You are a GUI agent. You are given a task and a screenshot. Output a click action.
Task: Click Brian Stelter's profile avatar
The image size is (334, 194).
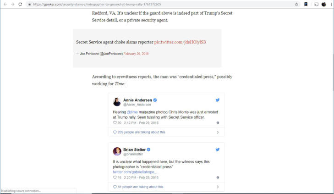(117, 151)
